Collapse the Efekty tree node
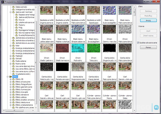161x114 pixels. point(7,77)
